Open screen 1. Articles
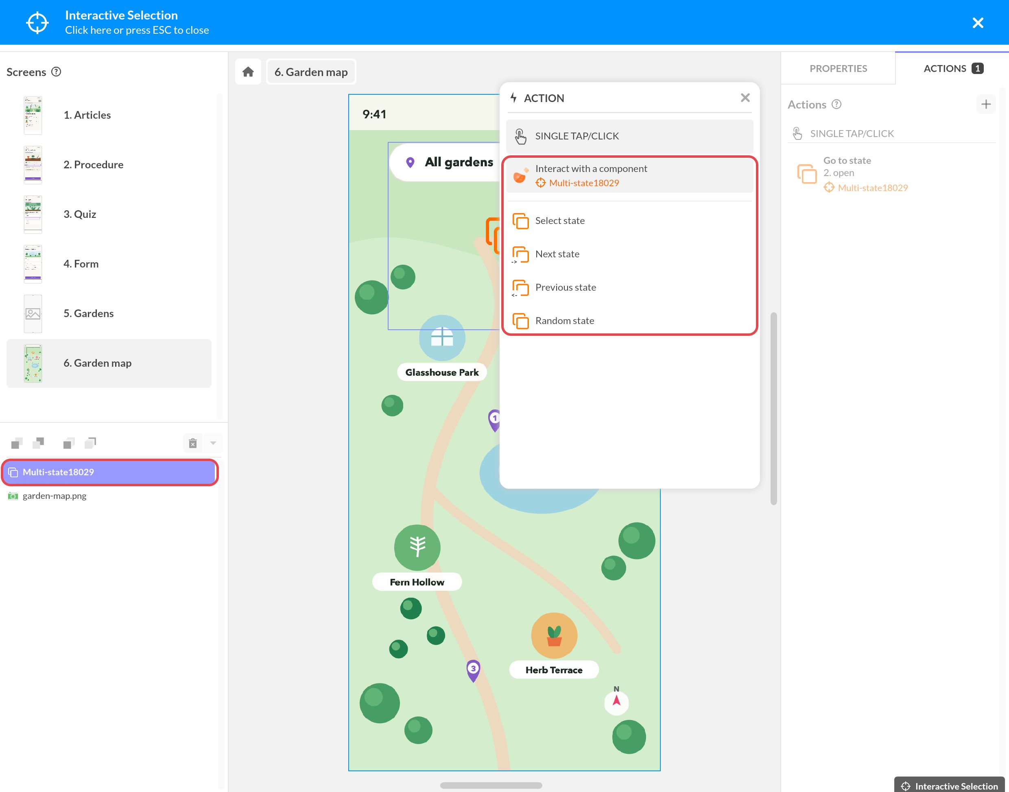Screen dimensions: 1009x792 pos(109,115)
